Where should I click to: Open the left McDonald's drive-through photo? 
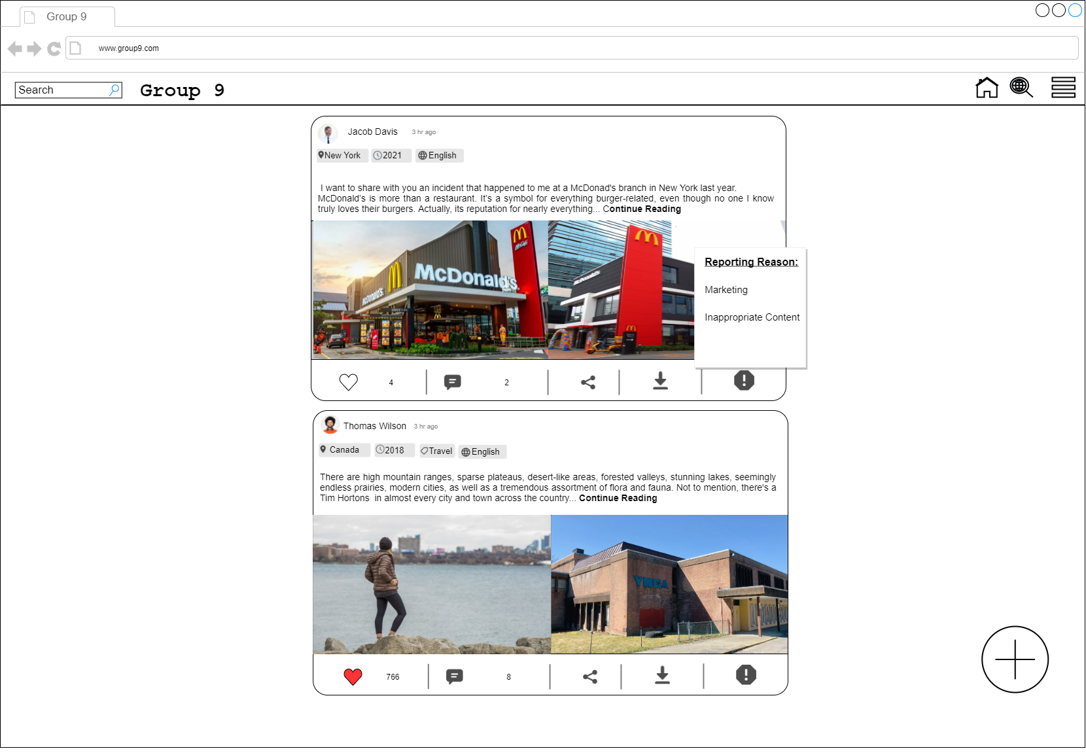[x=430, y=290]
